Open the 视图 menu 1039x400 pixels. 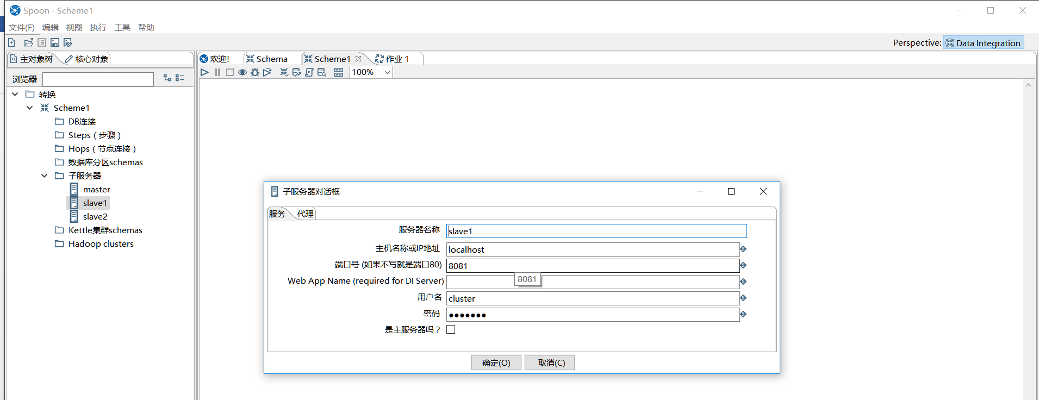(74, 27)
